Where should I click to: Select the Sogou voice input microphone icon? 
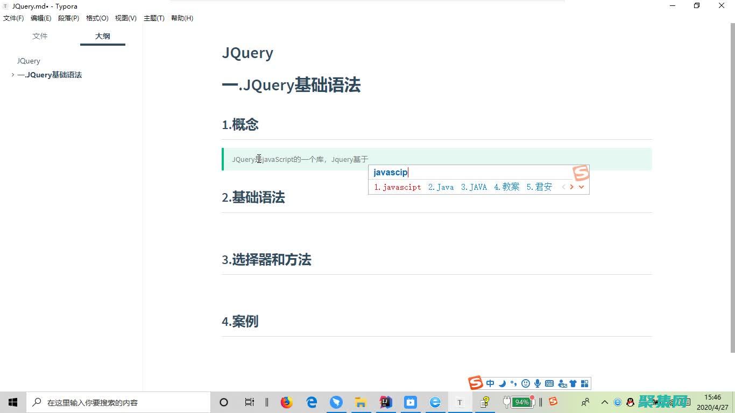[538, 383]
